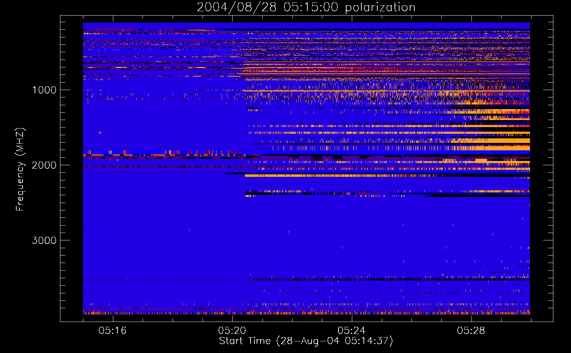Click the 05:28 time axis label

coord(471,331)
